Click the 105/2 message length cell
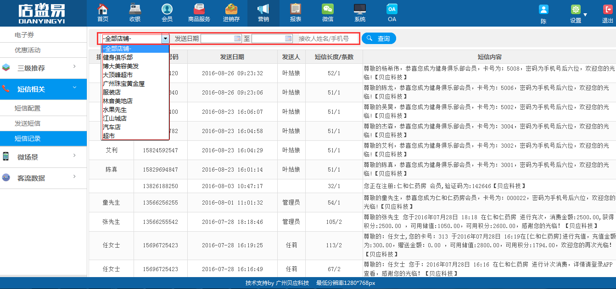Image resolution: width=616 pixels, height=289 pixels. tap(334, 222)
